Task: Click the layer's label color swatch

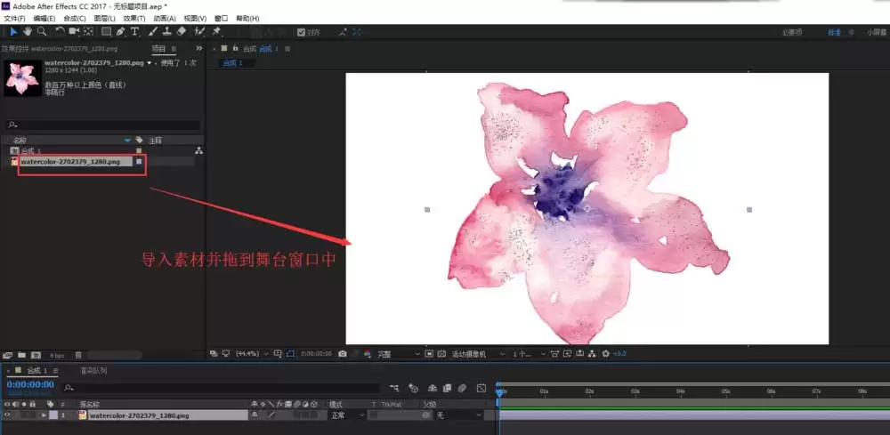Action: pos(53,415)
